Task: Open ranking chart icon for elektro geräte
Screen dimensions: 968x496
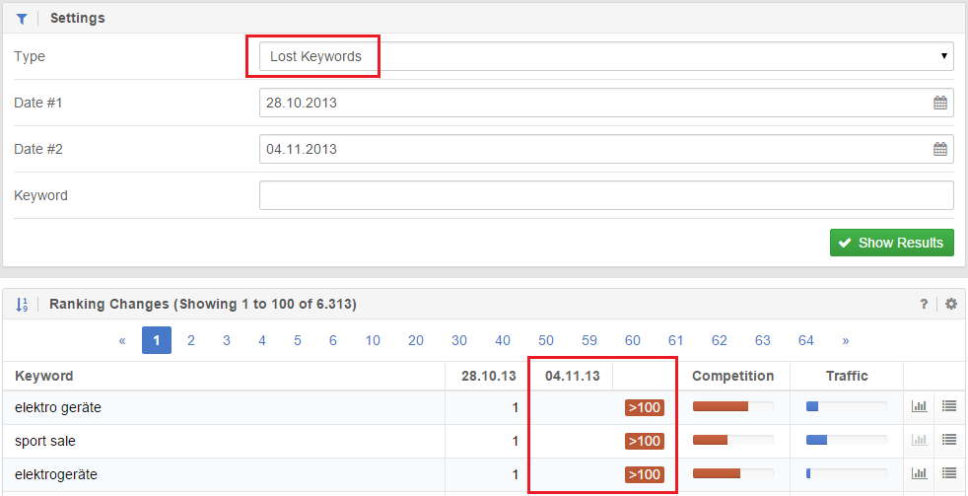Action: click(x=920, y=406)
